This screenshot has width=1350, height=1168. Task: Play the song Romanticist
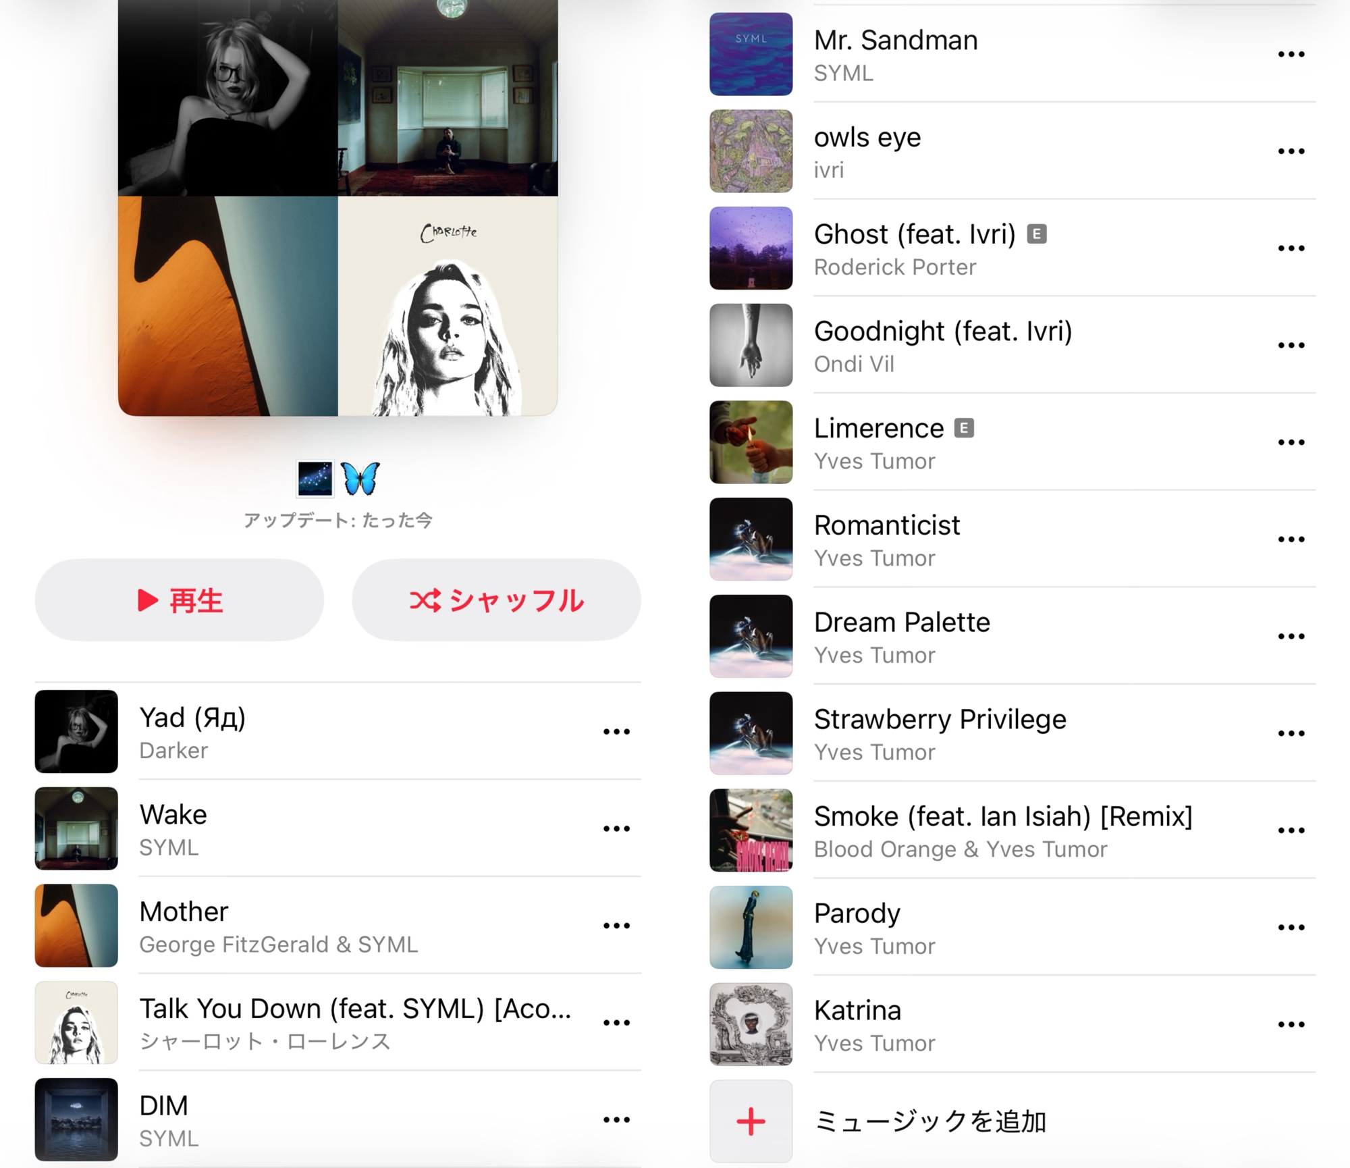click(x=1013, y=539)
